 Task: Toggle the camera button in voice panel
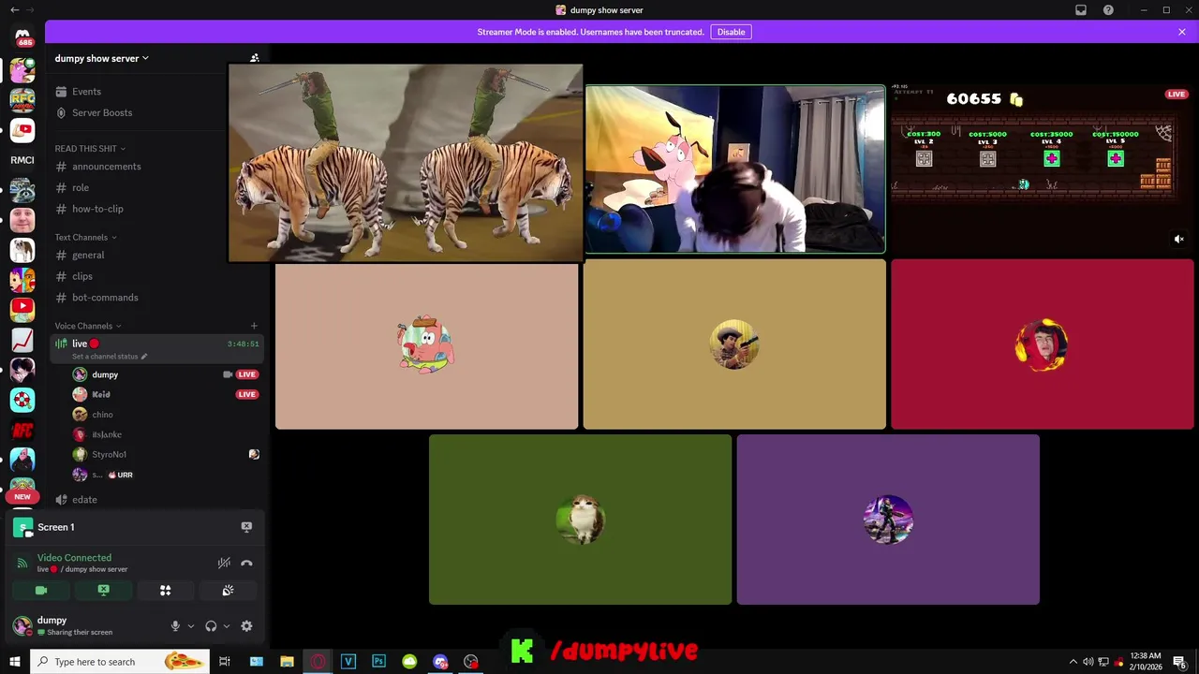point(41,591)
